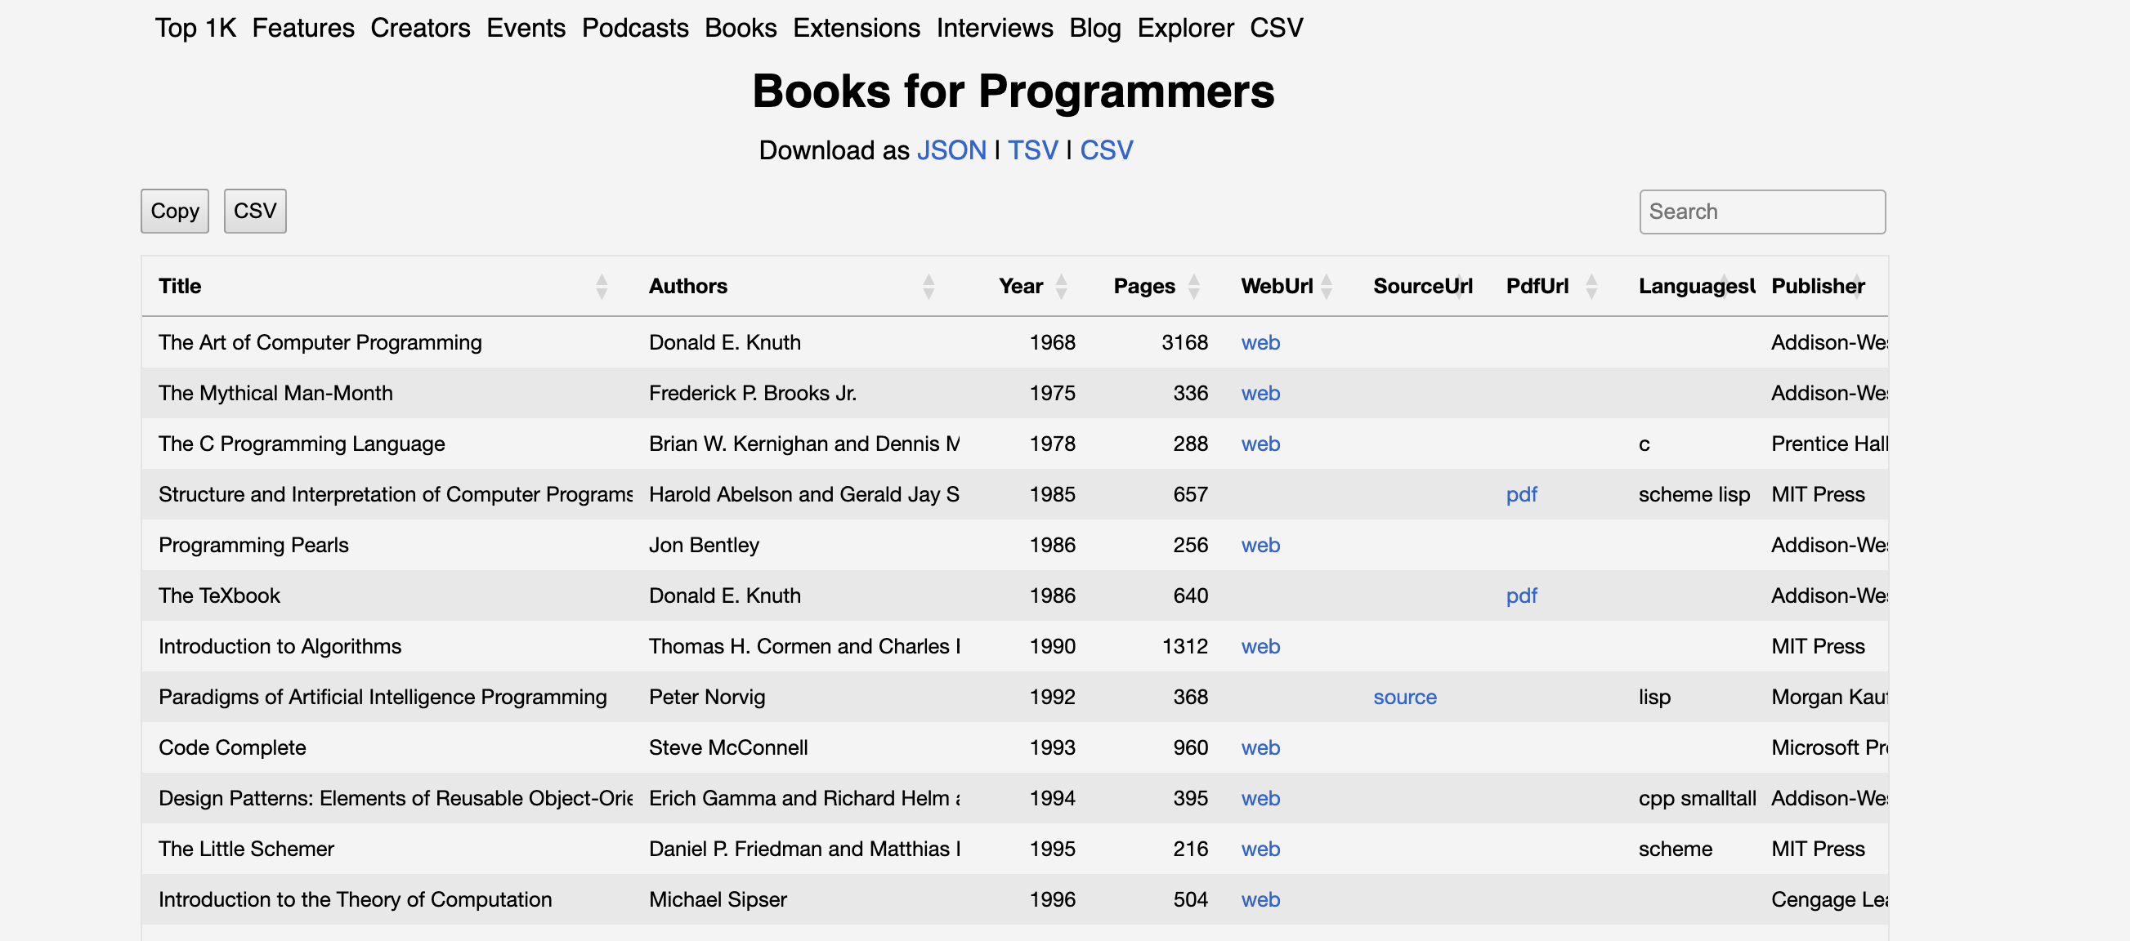The image size is (2130, 941).
Task: Sort by Publisher column header
Action: 1818,286
